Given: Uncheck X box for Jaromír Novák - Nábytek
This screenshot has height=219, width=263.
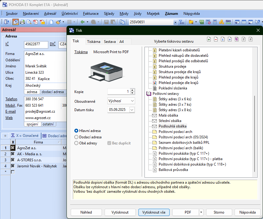Looking at the screenshot, I should pyautogui.click(x=13, y=166).
